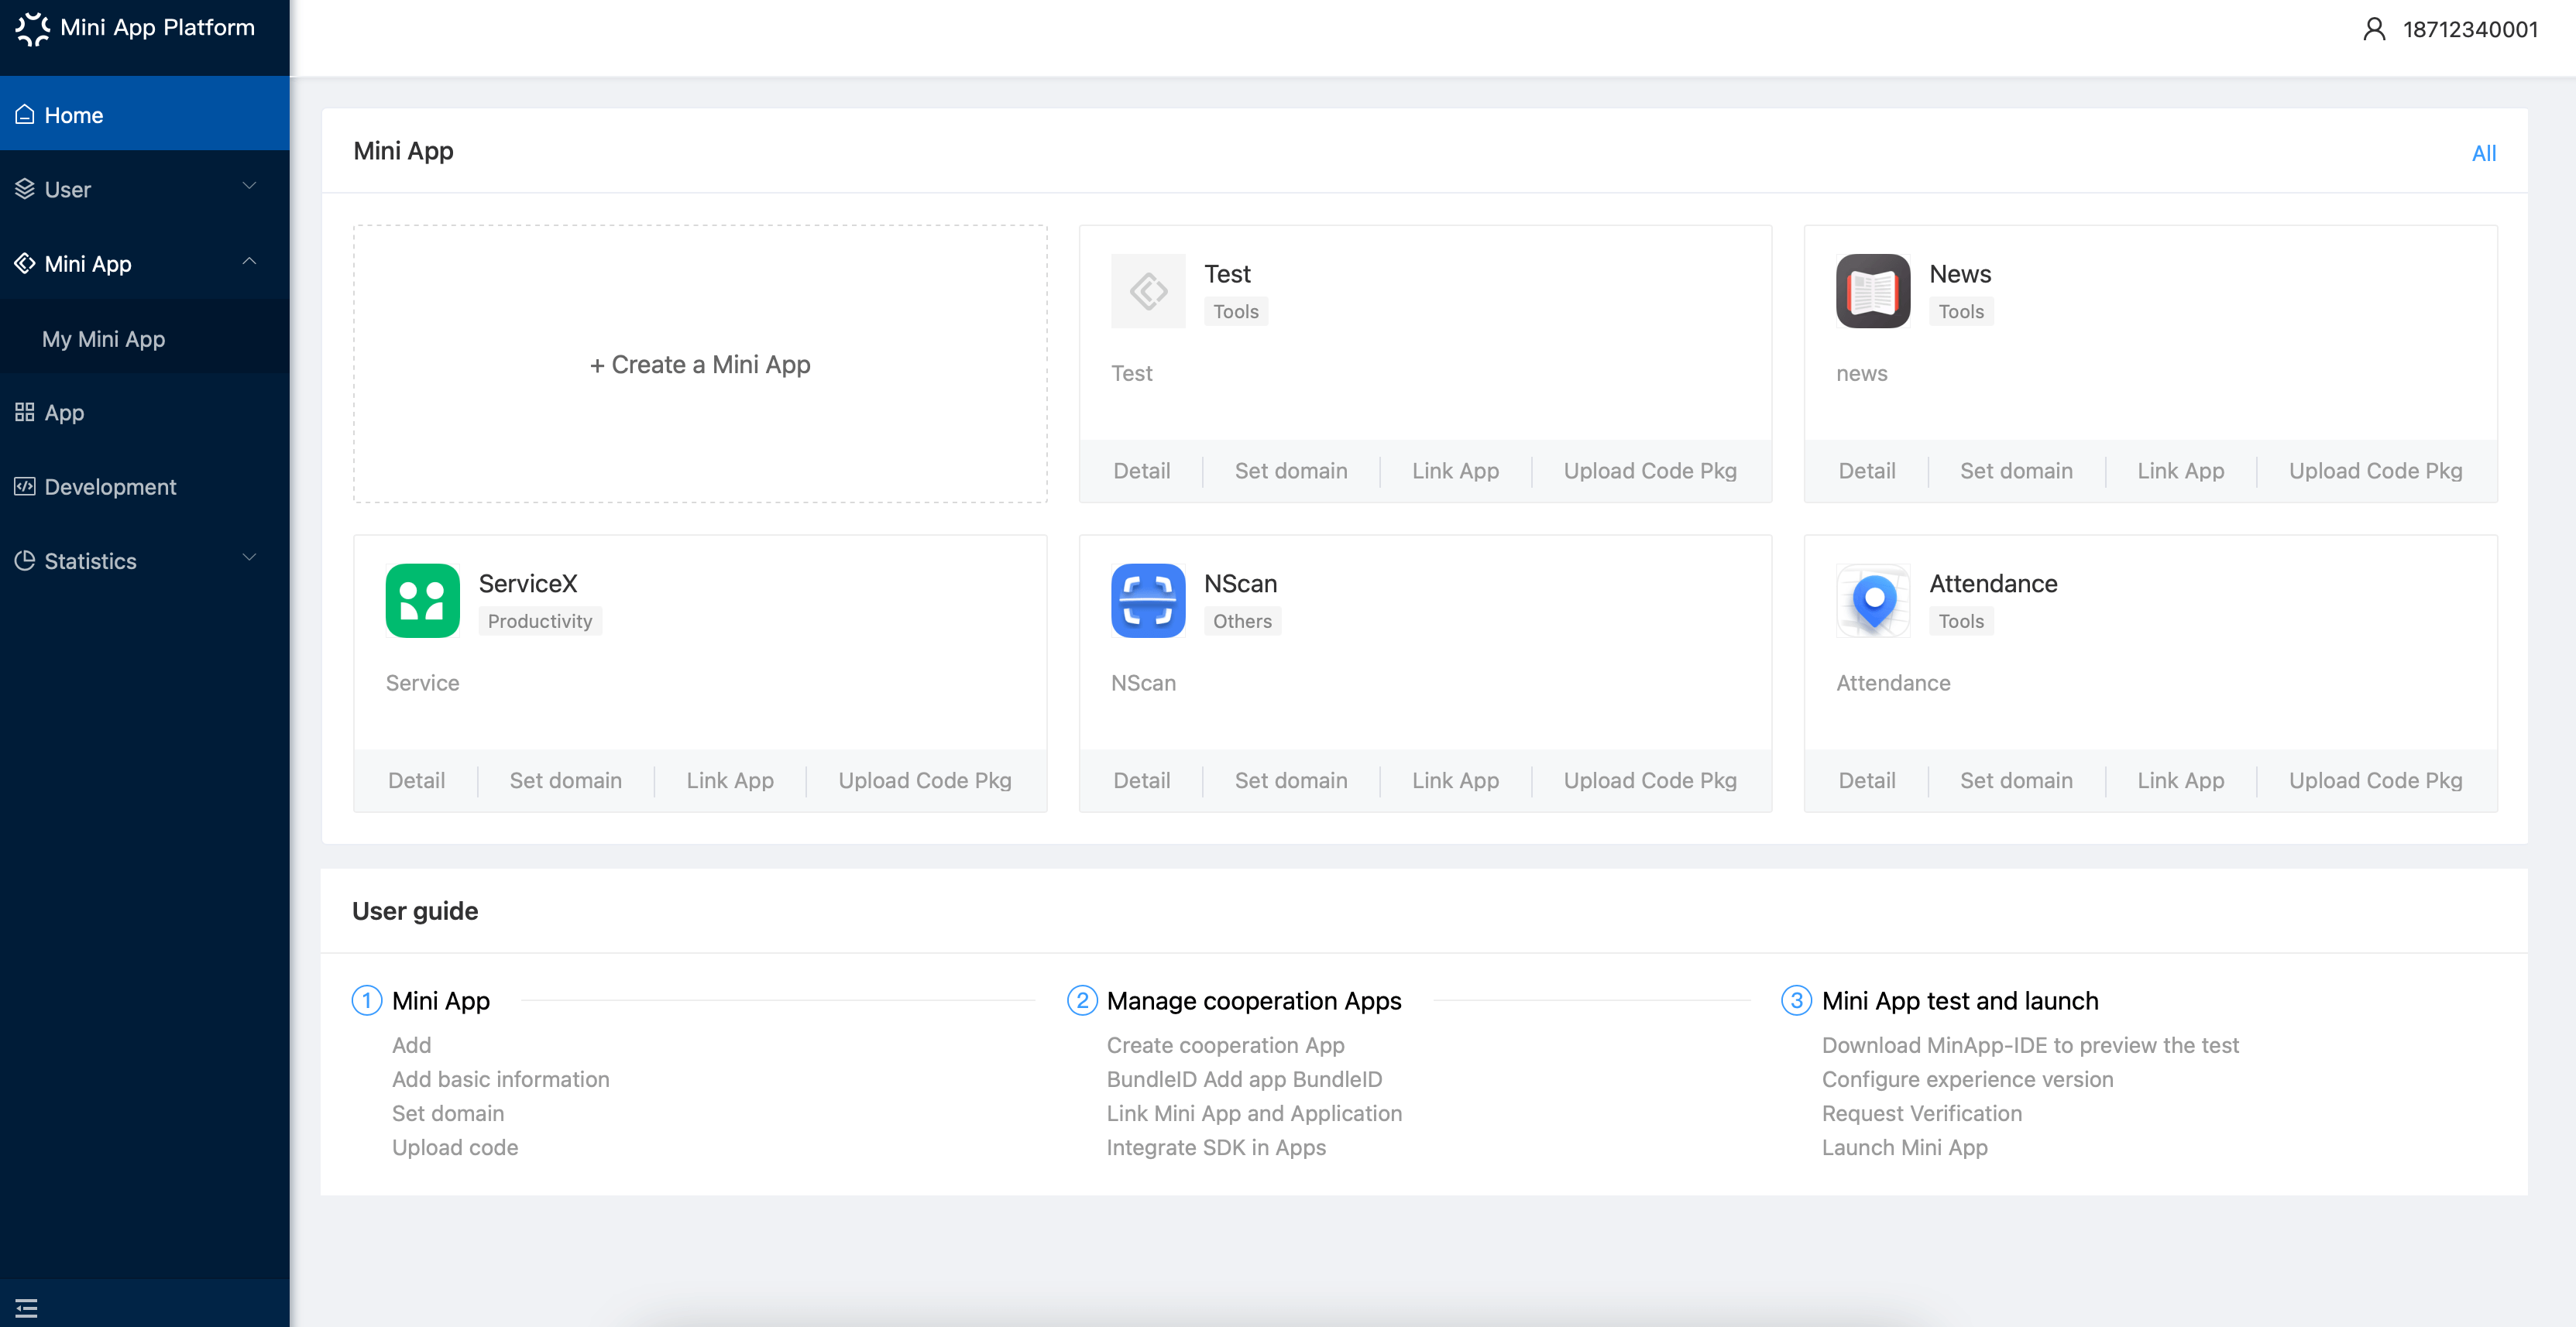Click the user profile icon in header
The image size is (2576, 1327).
(x=2374, y=29)
